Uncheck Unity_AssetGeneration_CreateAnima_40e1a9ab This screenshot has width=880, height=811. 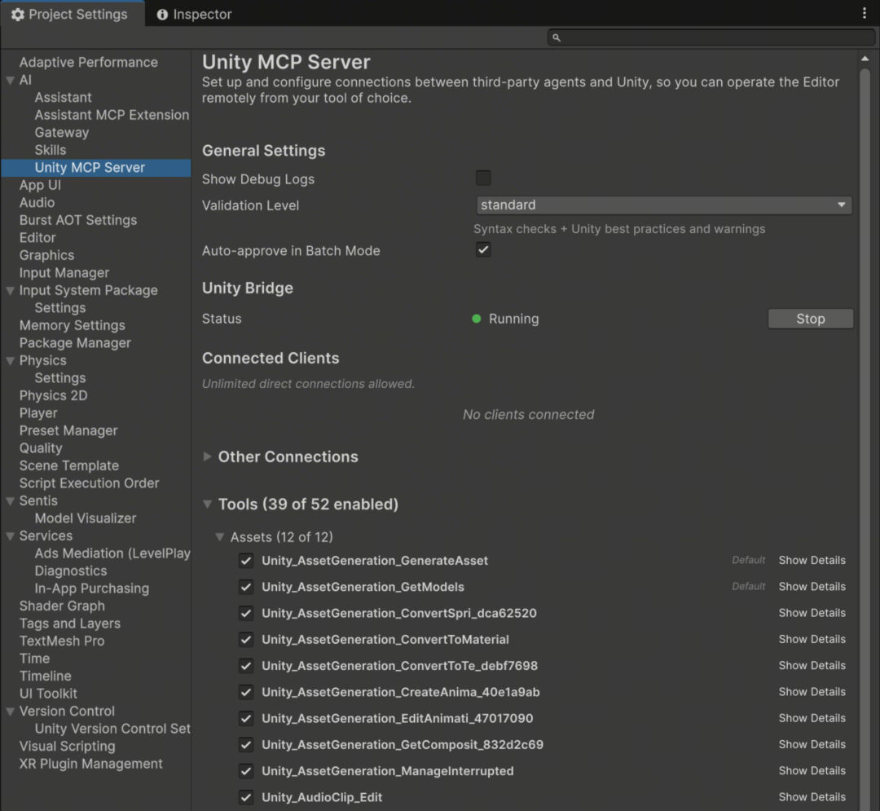(x=246, y=692)
